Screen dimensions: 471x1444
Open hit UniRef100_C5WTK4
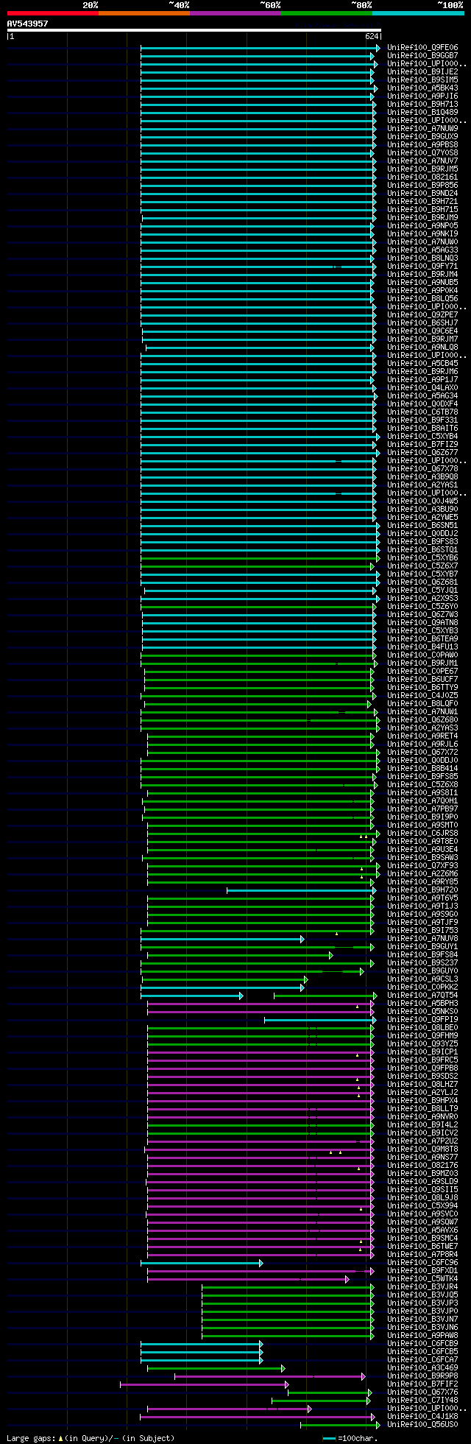pos(422,1279)
